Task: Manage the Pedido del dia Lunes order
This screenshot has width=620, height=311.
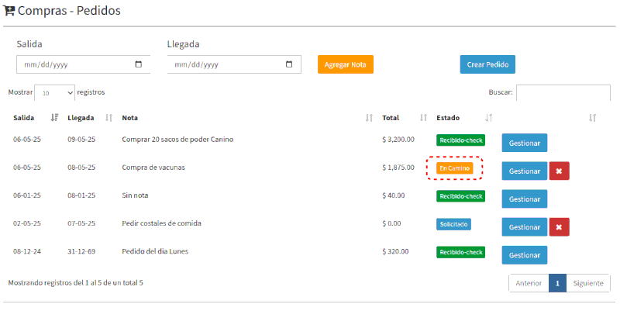Action: tap(525, 255)
